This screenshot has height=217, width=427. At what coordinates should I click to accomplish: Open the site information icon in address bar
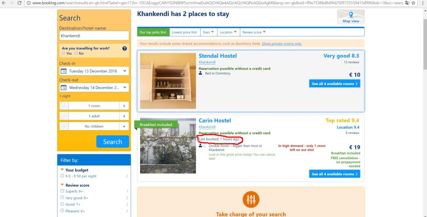(29, 3)
